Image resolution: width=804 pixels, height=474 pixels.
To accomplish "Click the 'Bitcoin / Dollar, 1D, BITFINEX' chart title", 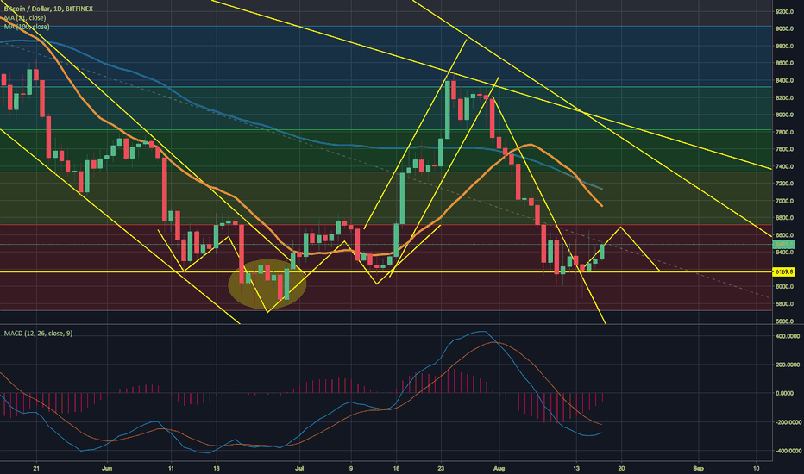I will [48, 9].
